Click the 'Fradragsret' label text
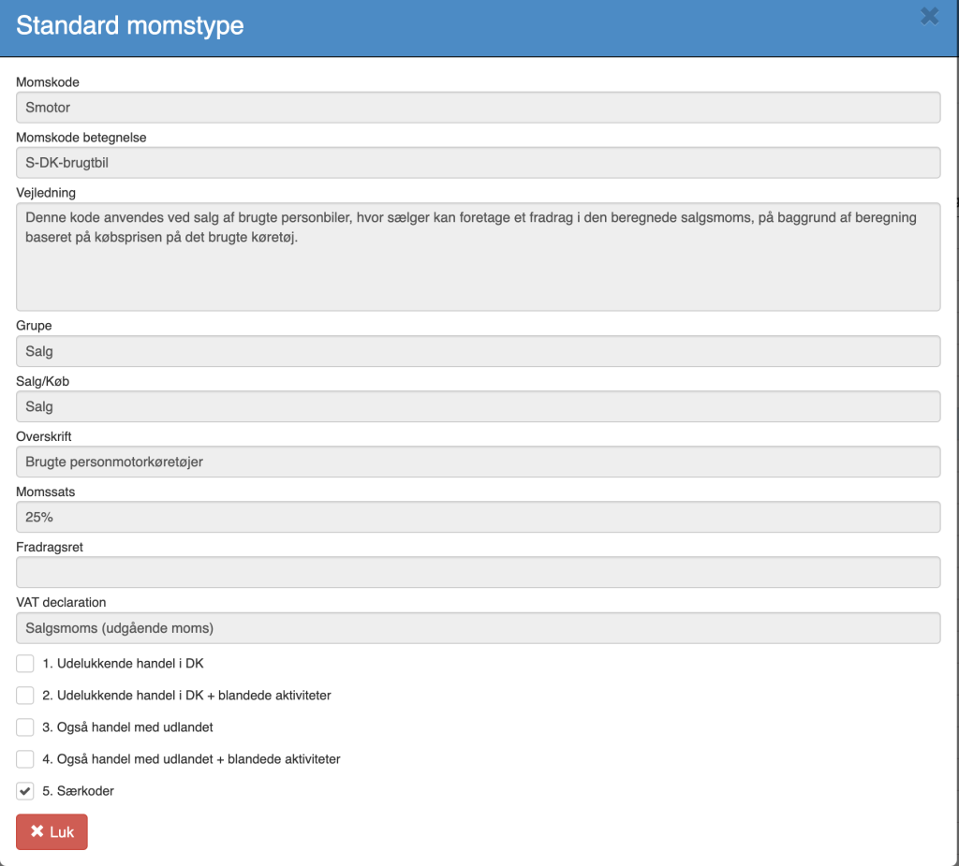This screenshot has width=959, height=866. click(x=50, y=548)
